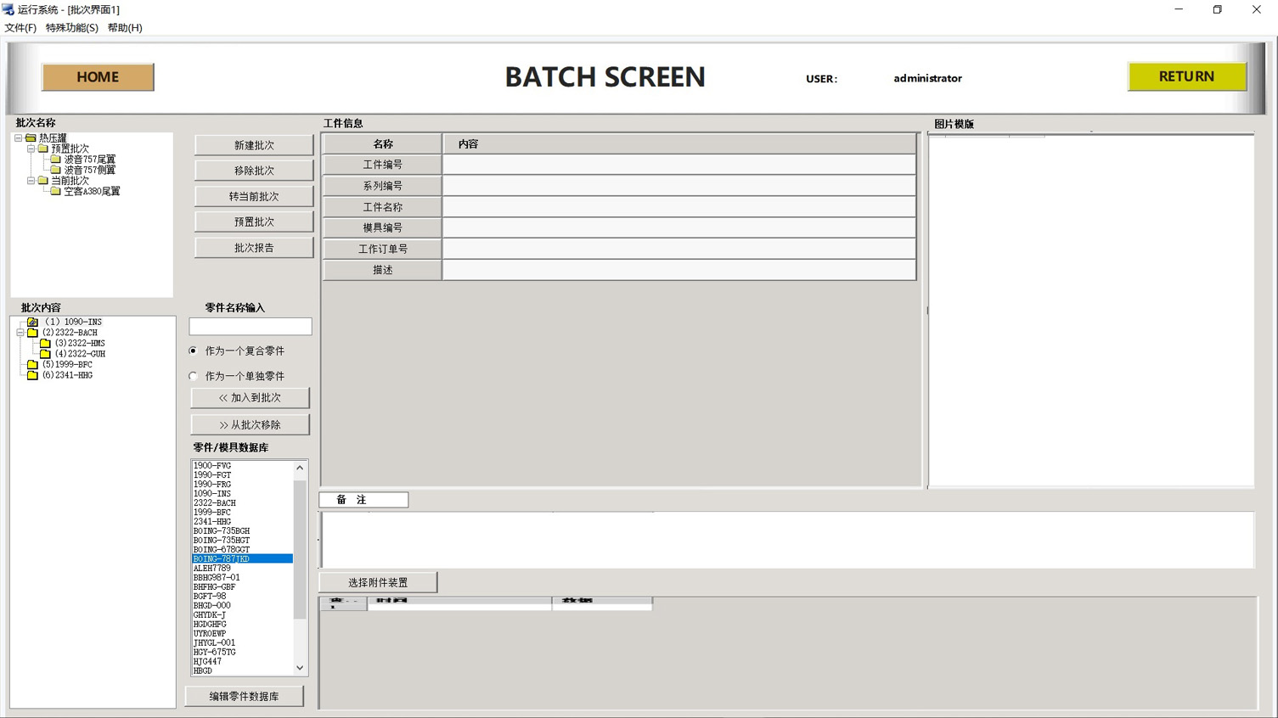Click the 零件名称输入 text field
Screen dimensions: 1278x718
pyautogui.click(x=251, y=327)
